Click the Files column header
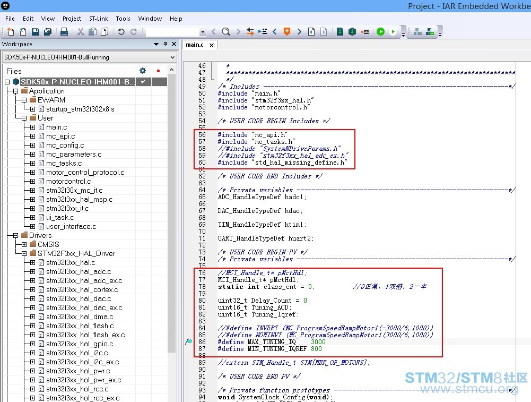 tap(69, 71)
